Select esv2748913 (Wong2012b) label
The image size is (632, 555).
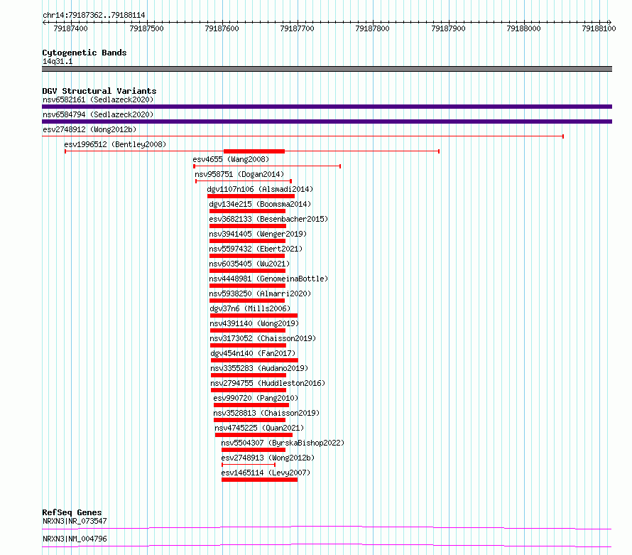(268, 458)
